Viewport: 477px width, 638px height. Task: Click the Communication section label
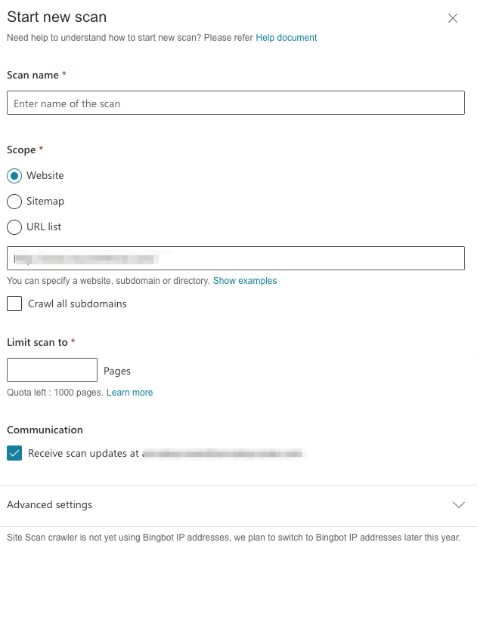coord(45,430)
